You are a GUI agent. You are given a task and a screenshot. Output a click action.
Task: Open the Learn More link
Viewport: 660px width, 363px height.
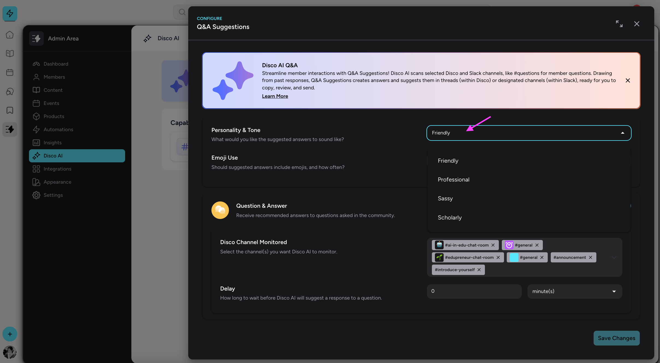(x=275, y=96)
